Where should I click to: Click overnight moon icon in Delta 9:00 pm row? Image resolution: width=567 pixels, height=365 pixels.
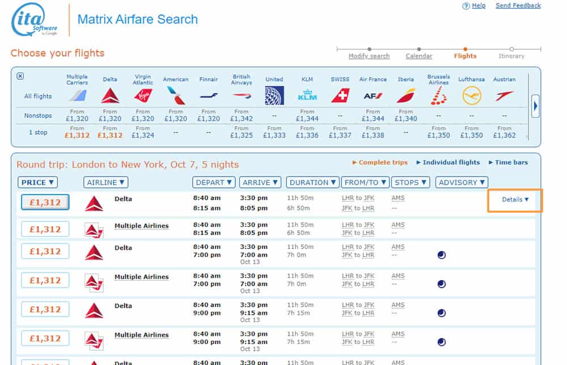[442, 313]
